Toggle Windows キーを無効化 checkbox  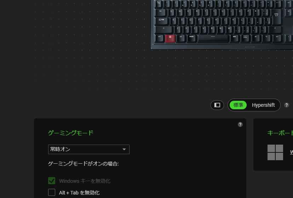click(52, 181)
